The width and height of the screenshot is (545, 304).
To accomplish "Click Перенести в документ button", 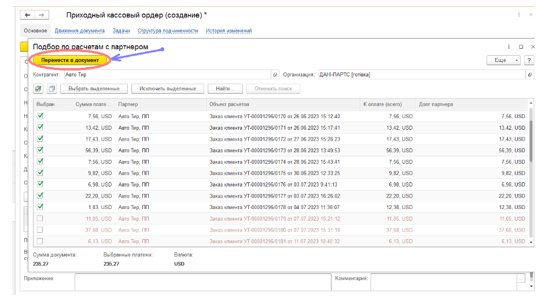I will pyautogui.click(x=70, y=60).
